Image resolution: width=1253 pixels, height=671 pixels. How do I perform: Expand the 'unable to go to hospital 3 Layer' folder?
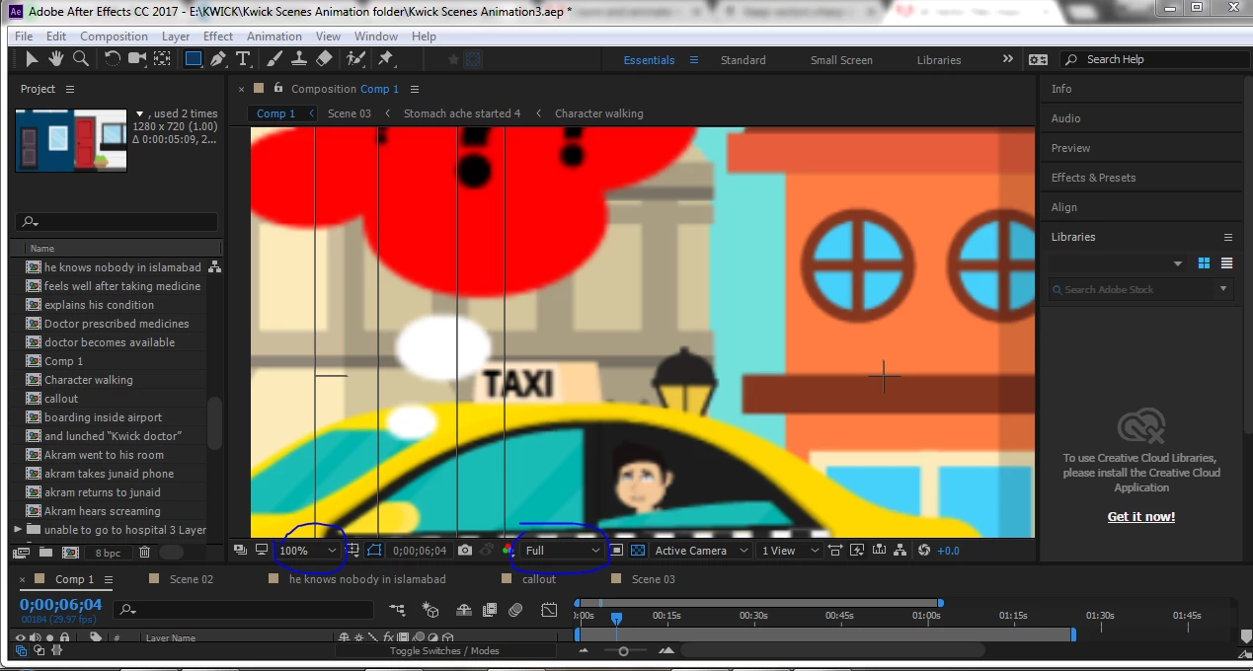click(18, 530)
